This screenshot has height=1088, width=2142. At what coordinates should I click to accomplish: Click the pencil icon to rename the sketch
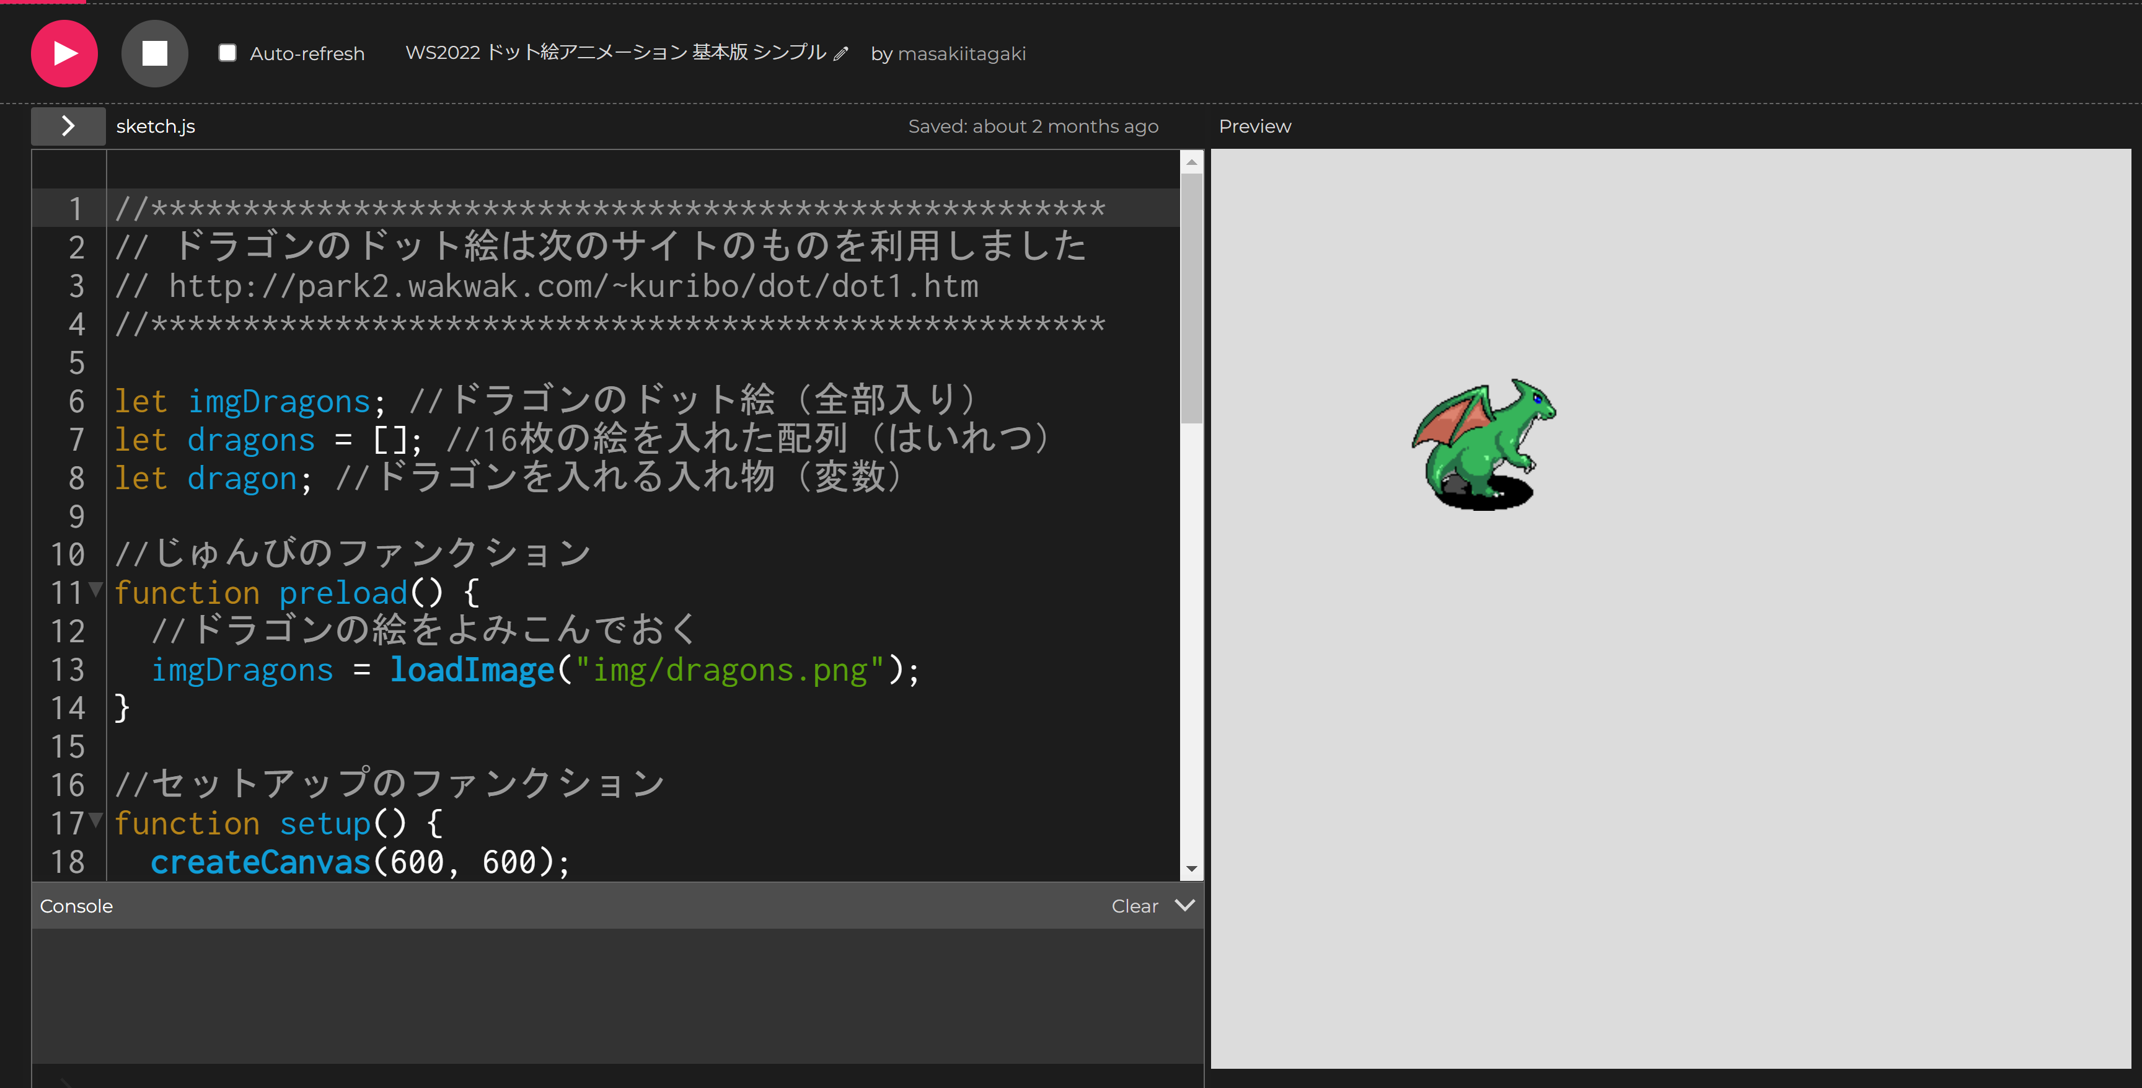click(x=840, y=54)
